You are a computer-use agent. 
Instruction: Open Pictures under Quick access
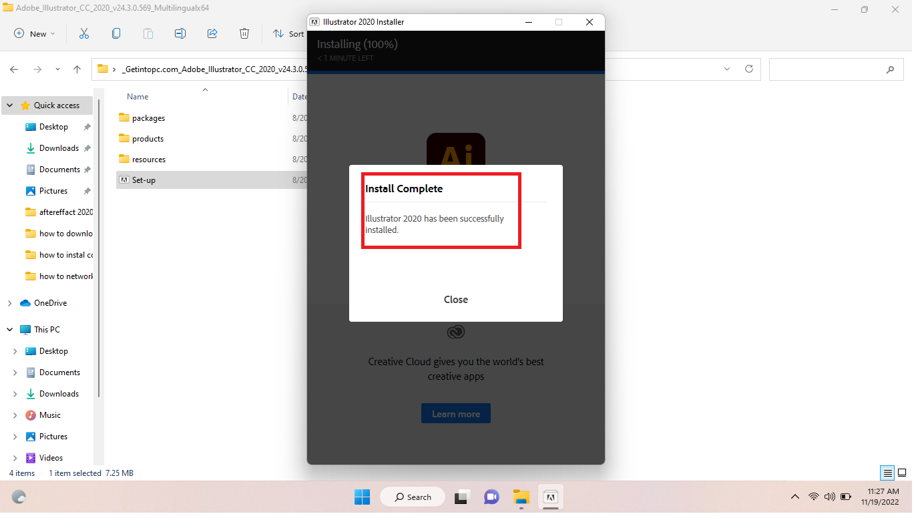[53, 191]
